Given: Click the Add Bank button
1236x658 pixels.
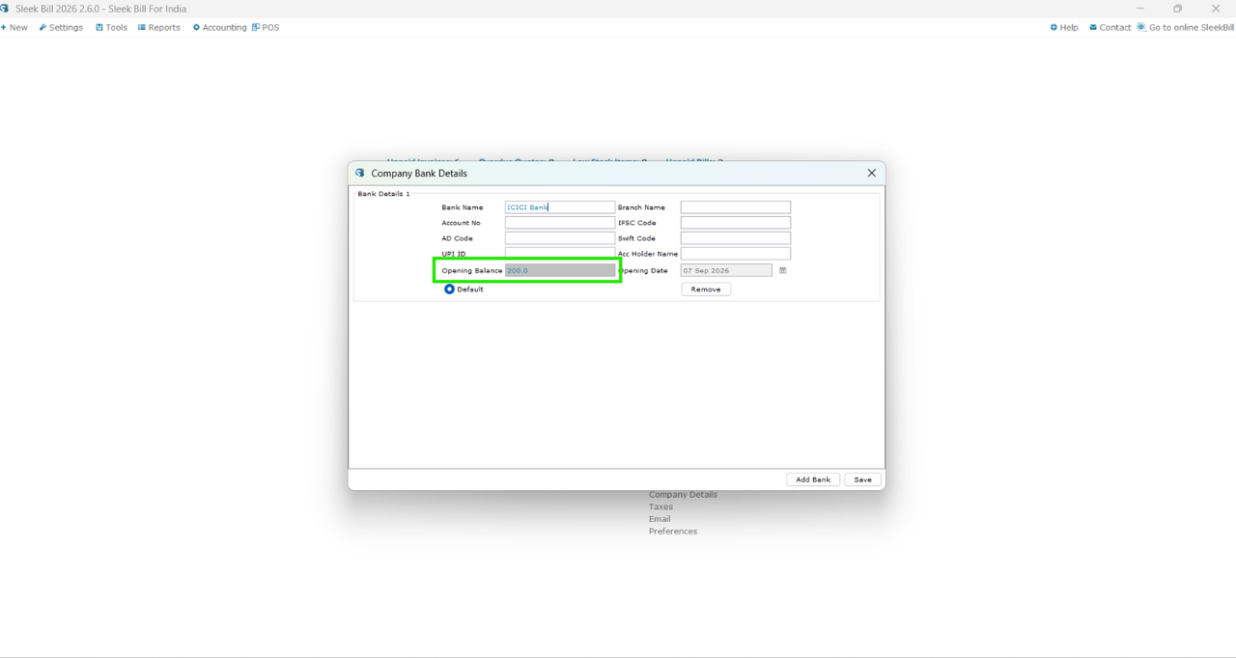Looking at the screenshot, I should (x=813, y=480).
